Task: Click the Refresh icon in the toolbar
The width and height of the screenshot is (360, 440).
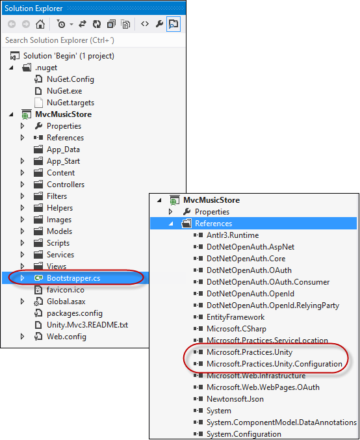Action: [x=97, y=25]
